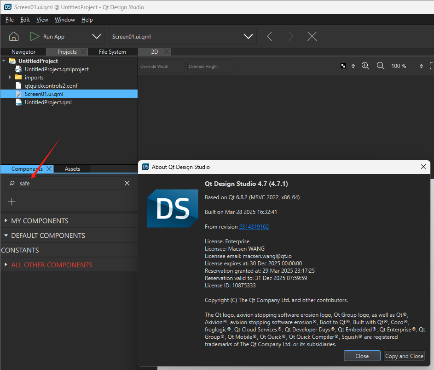
Task: Click the 'Built on Mar 28 2025 16:32:41' line
Action: click(x=241, y=212)
